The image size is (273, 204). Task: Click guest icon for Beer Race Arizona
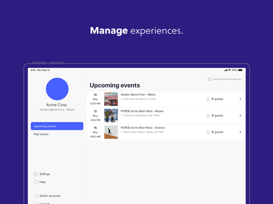click(208, 132)
